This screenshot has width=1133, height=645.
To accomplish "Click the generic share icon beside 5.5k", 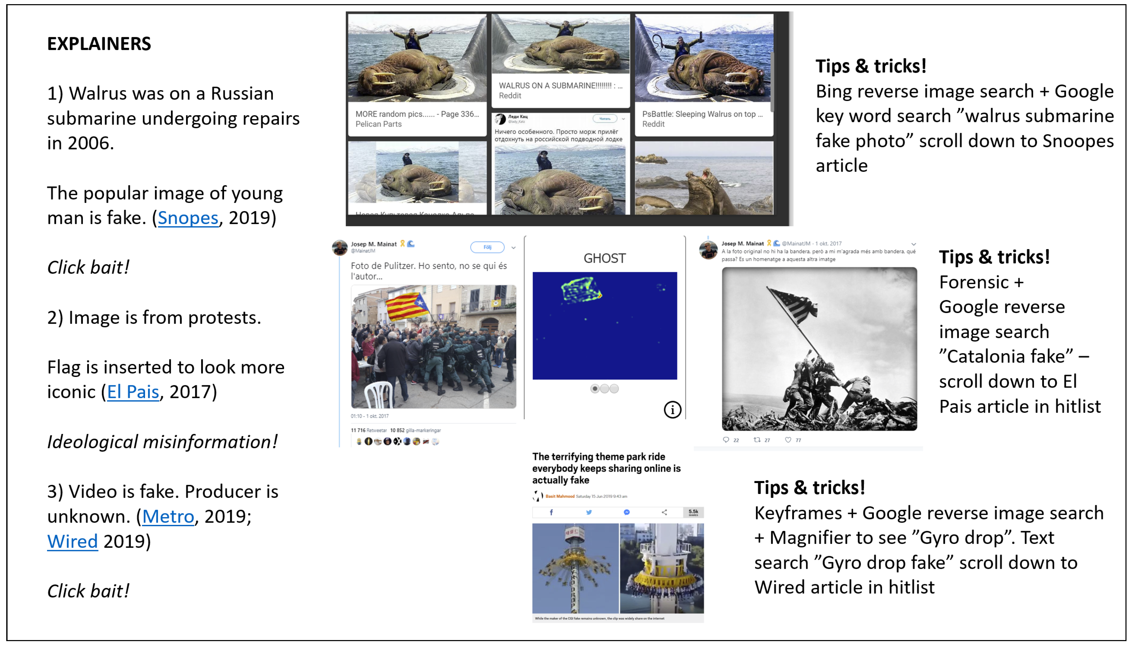I will (x=664, y=512).
